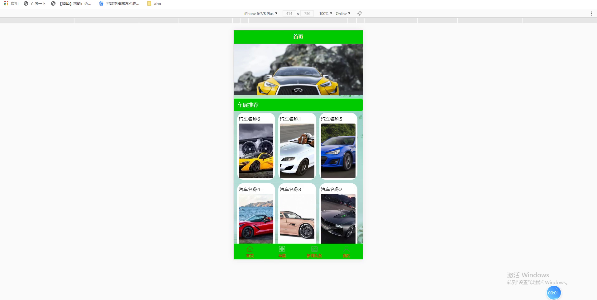Open the 汽车名称1 car card image
Image resolution: width=597 pixels, height=300 pixels.
[x=297, y=151]
